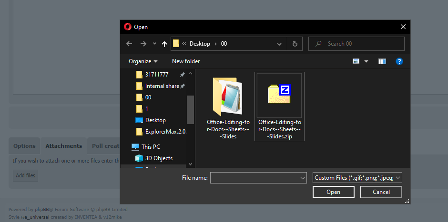The width and height of the screenshot is (448, 222).
Task: Open the view options dropdown arrow
Action: pos(366,61)
